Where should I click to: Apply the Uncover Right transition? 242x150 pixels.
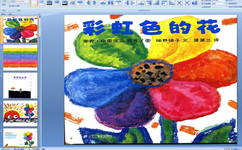pos(133,3)
